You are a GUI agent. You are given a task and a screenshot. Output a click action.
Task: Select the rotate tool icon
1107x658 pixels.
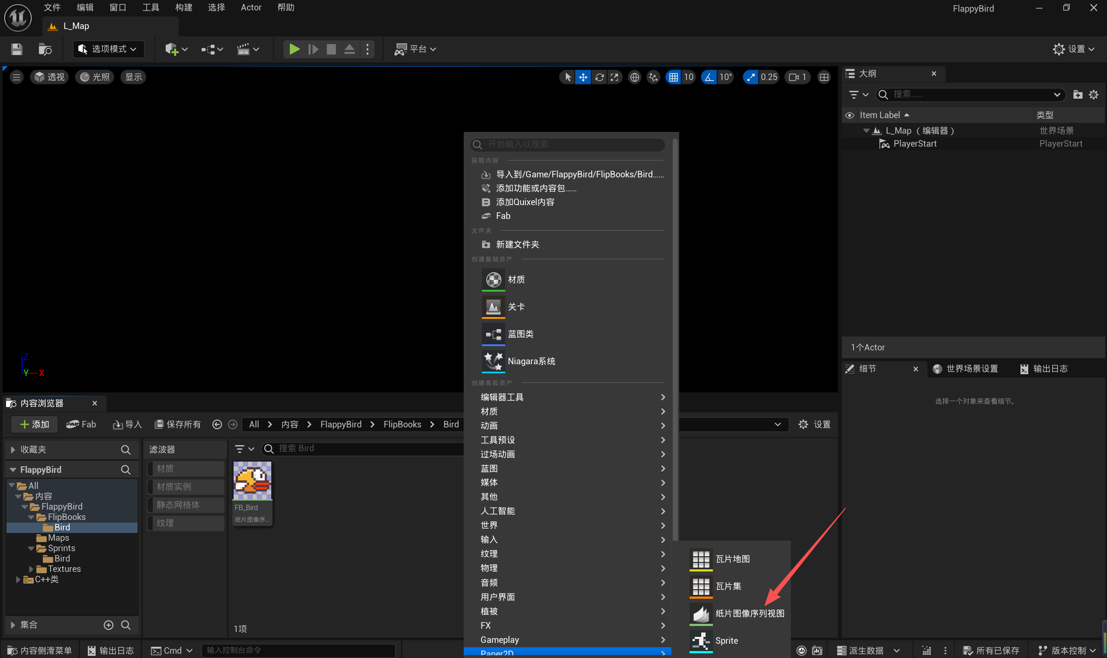pyautogui.click(x=599, y=77)
